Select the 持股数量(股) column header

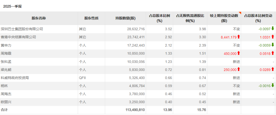pos(125,18)
